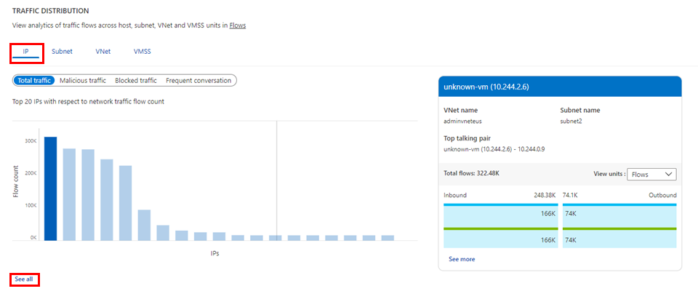The width and height of the screenshot is (698, 294).
Task: Select the top inbound 166K bar
Action: [x=500, y=214]
